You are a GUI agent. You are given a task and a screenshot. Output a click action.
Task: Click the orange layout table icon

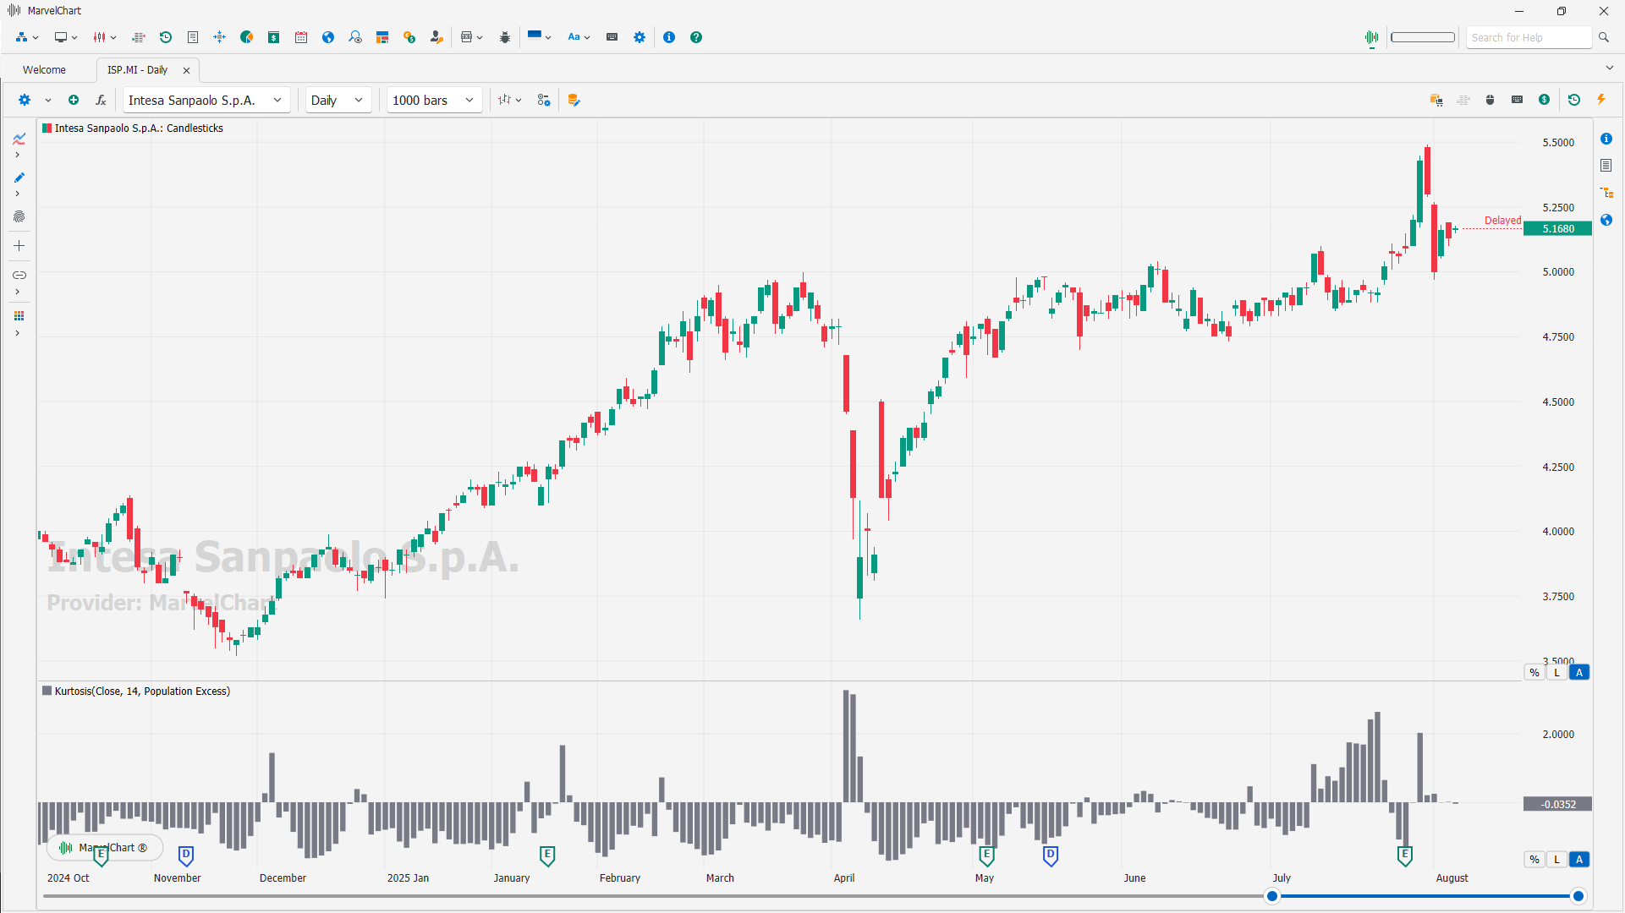click(x=382, y=37)
